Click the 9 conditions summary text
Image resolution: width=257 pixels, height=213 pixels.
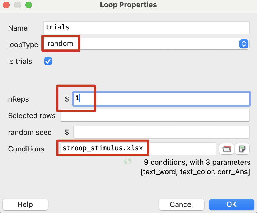click(197, 162)
